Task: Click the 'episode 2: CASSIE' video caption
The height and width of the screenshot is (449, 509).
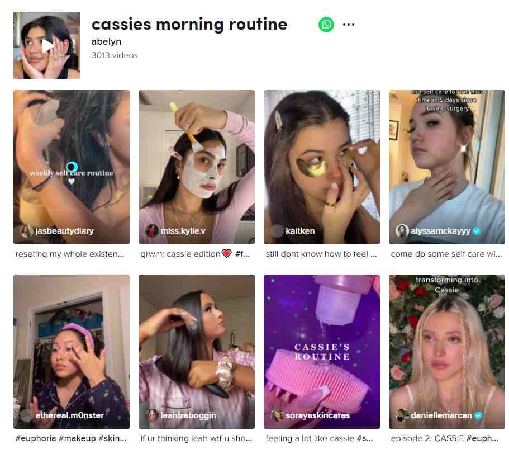Action: [x=444, y=438]
